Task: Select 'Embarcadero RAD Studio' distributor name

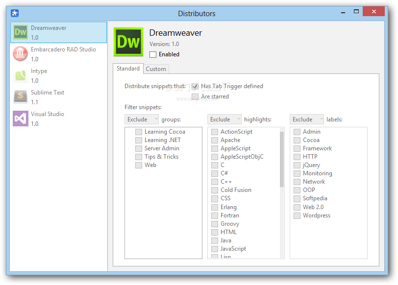Action: 63,49
